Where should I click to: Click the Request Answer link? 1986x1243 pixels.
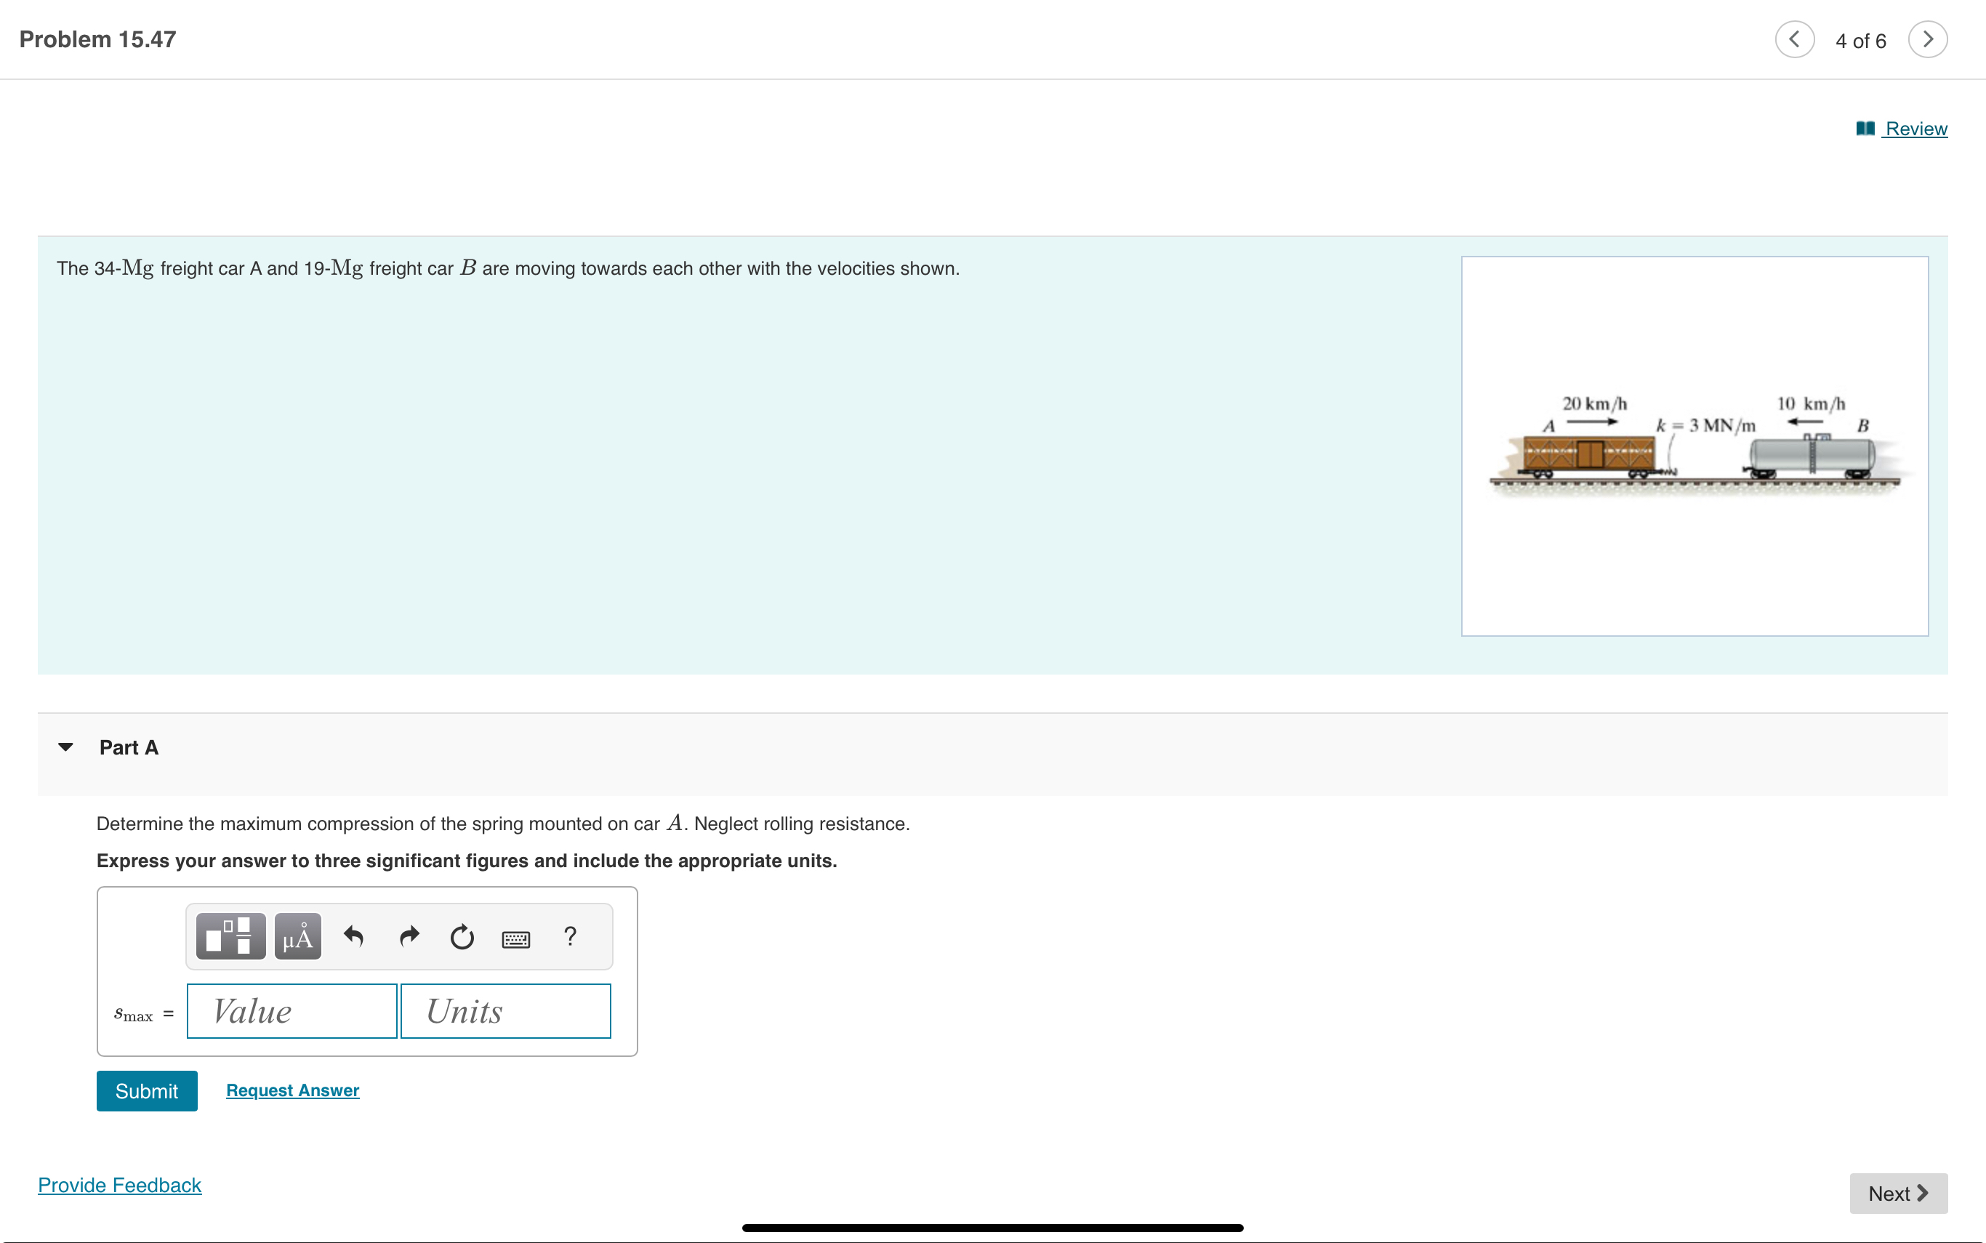click(x=293, y=1090)
